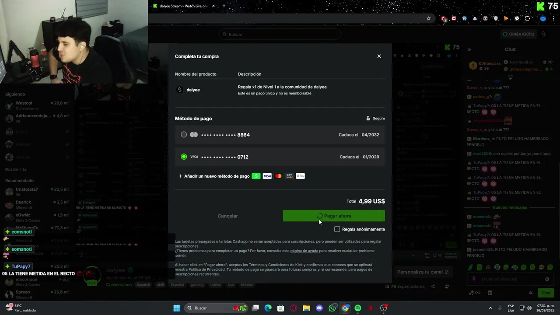Switch to the dalyee Stream tab

[184, 6]
